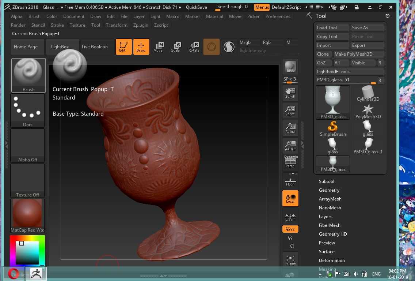Expand the ArrayMesh section

pos(330,199)
